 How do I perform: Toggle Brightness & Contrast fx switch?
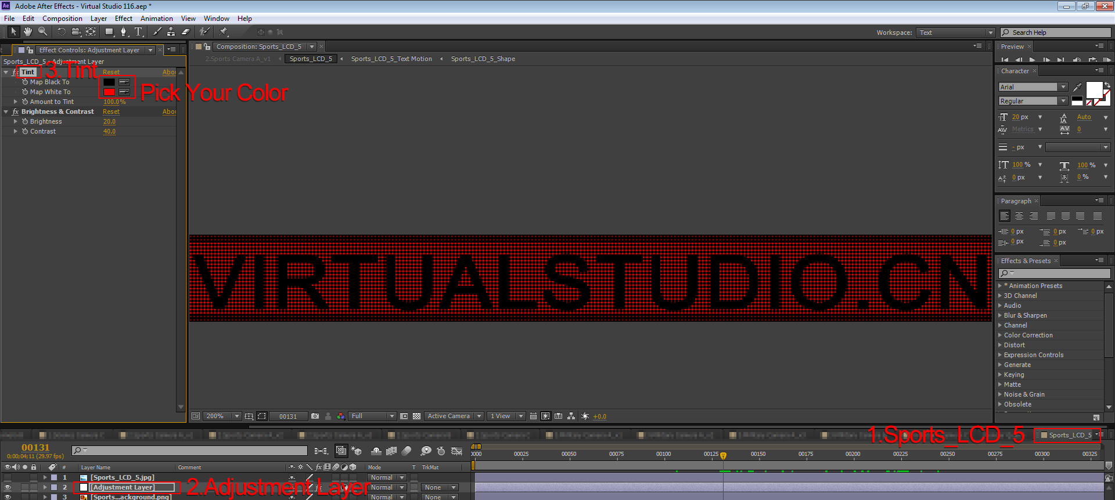pyautogui.click(x=15, y=111)
